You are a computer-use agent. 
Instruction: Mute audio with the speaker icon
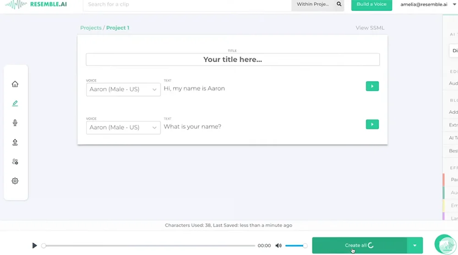point(278,246)
